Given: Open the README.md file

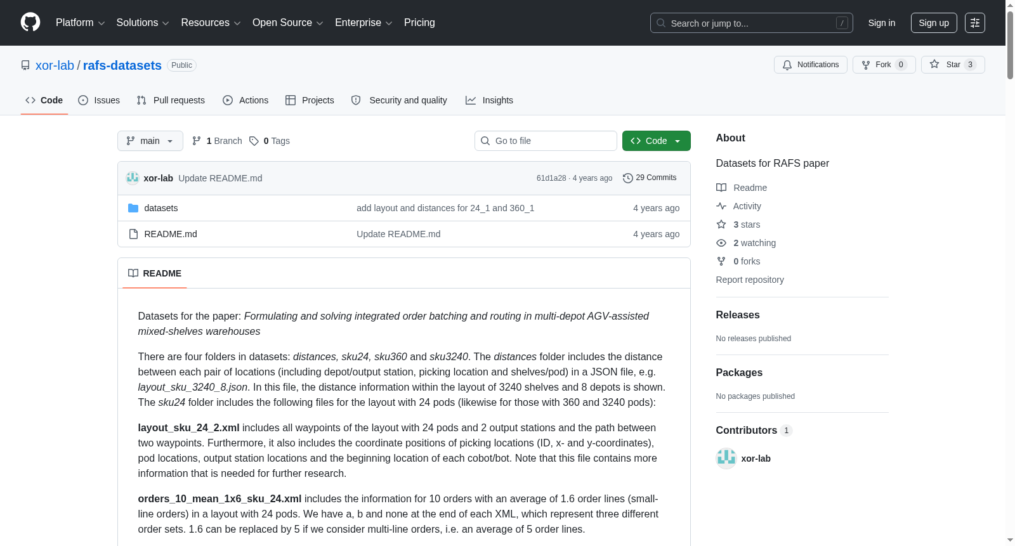Looking at the screenshot, I should click(x=171, y=234).
